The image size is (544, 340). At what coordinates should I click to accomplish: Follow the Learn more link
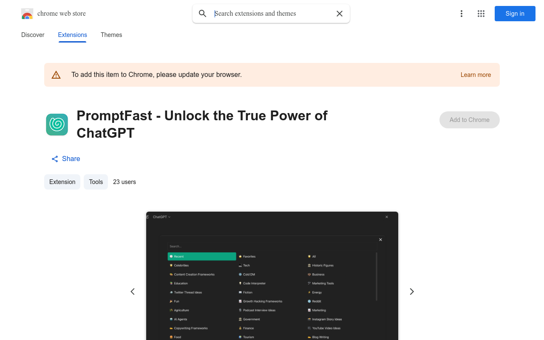pyautogui.click(x=476, y=75)
